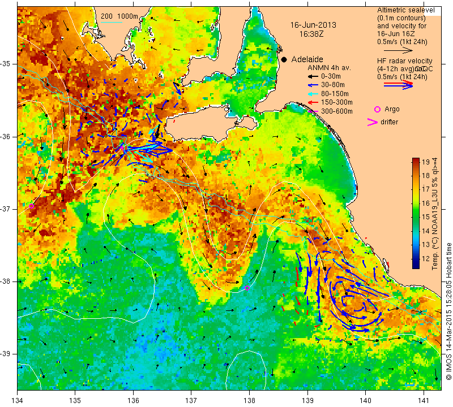This screenshot has width=453, height=407.
Task: Click the cyan 200 1000m isobath legend line
Action: coord(111,22)
